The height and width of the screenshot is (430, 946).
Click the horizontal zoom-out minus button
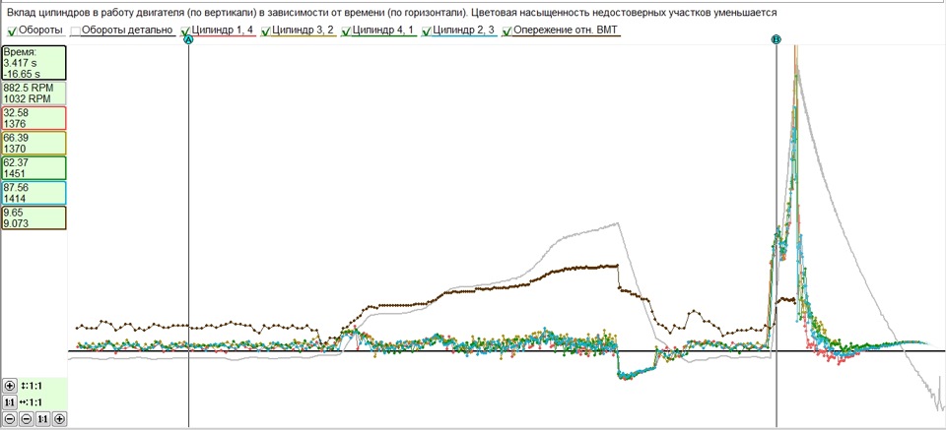(27, 418)
